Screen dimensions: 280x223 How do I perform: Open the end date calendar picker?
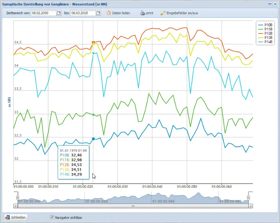98,13
